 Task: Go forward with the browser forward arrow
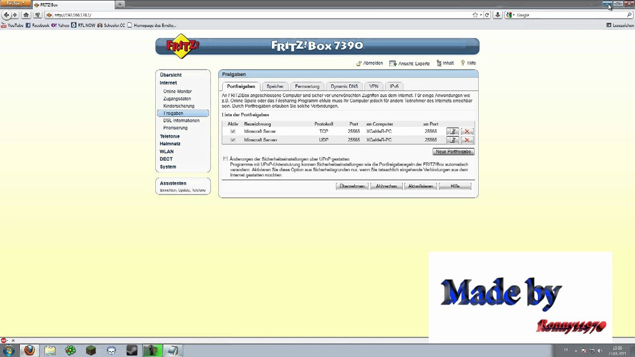15,15
